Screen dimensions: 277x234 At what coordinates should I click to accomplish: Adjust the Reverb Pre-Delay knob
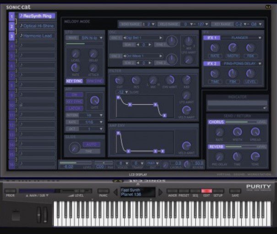tap(219, 157)
